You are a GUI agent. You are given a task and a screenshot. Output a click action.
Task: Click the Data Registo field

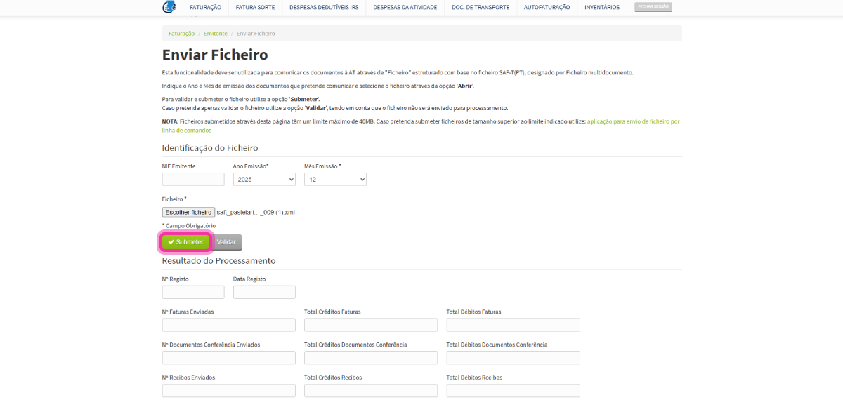(264, 292)
